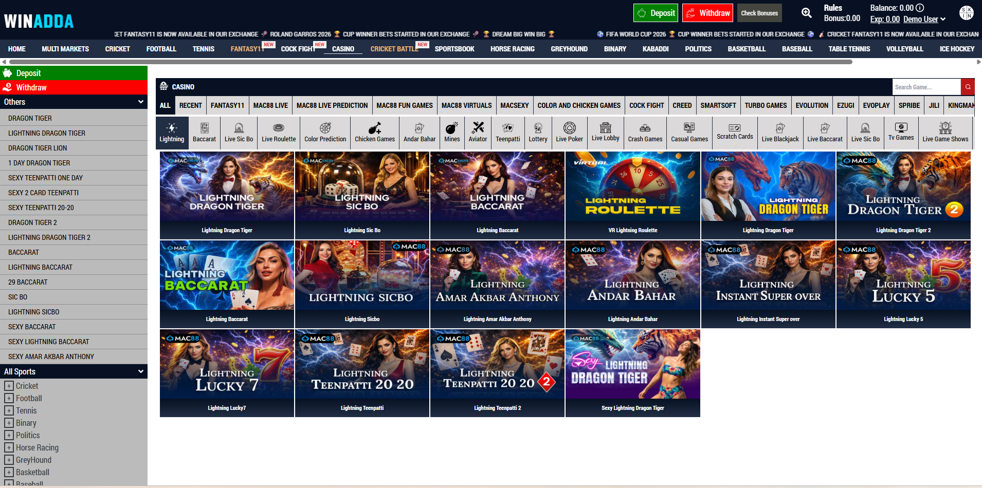Switch to the FANTASY11 casino tab

[227, 105]
